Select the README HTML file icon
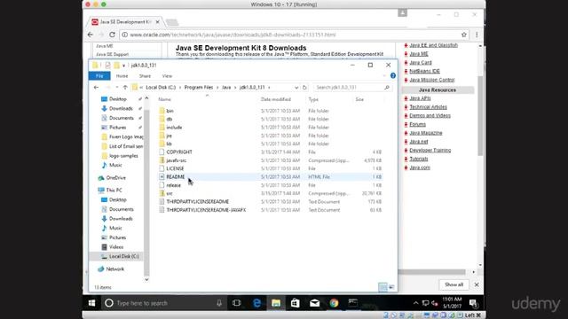This screenshot has width=568, height=319. (162, 177)
